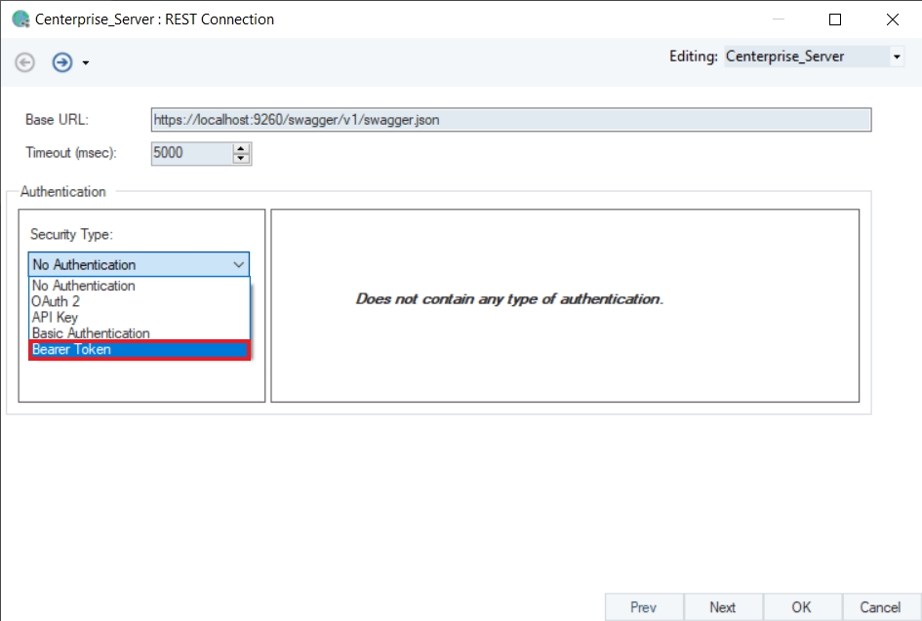This screenshot has width=922, height=621.
Task: Click inside the Timeout (msec) field
Action: pos(191,153)
